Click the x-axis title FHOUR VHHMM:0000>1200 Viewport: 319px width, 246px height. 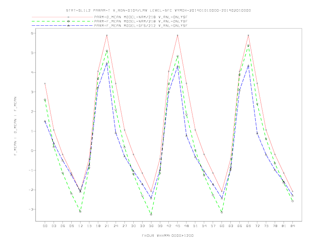[168, 236]
